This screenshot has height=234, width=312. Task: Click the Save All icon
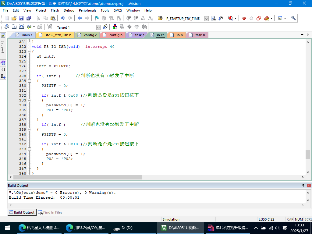[29, 18]
